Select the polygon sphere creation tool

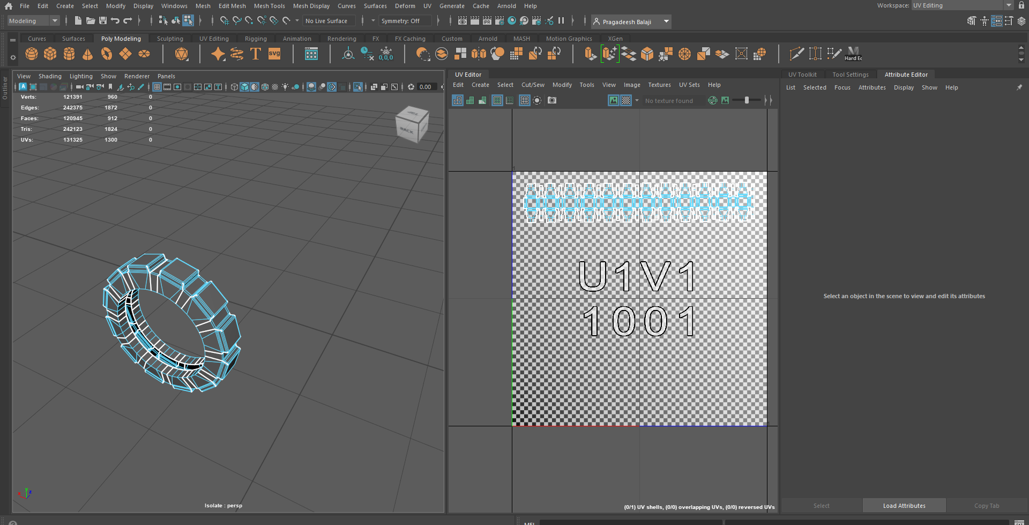[31, 54]
